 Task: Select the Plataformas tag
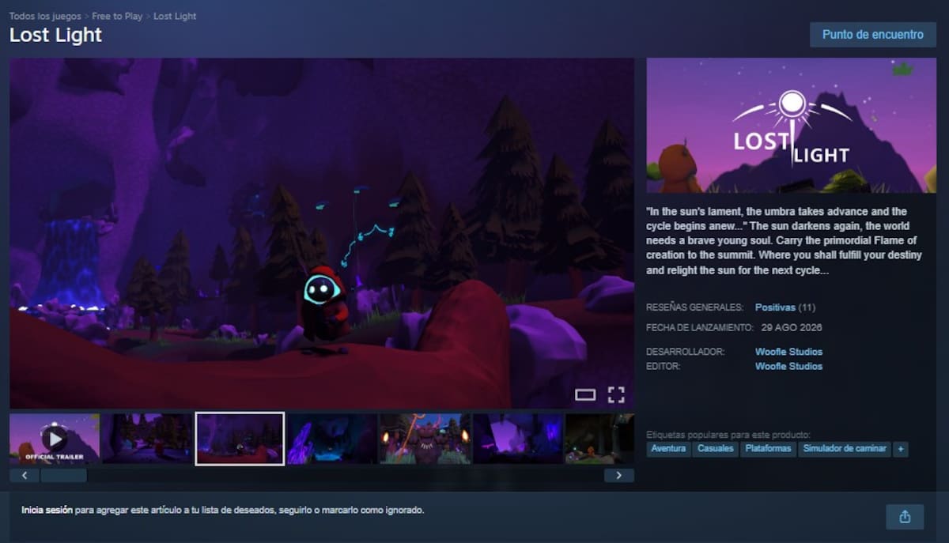pos(768,449)
